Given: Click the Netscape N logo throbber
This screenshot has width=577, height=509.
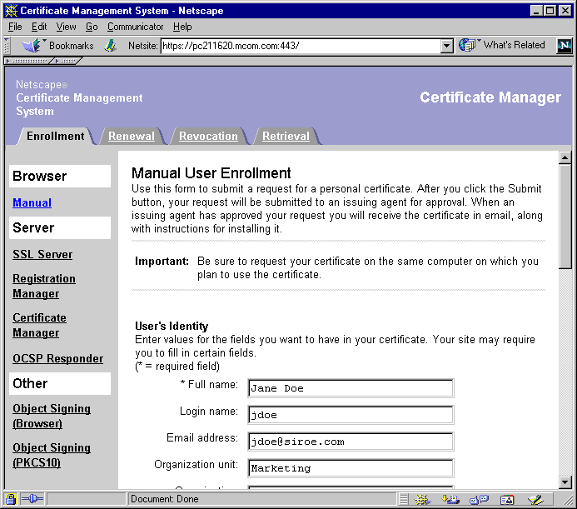Looking at the screenshot, I should click(x=565, y=46).
